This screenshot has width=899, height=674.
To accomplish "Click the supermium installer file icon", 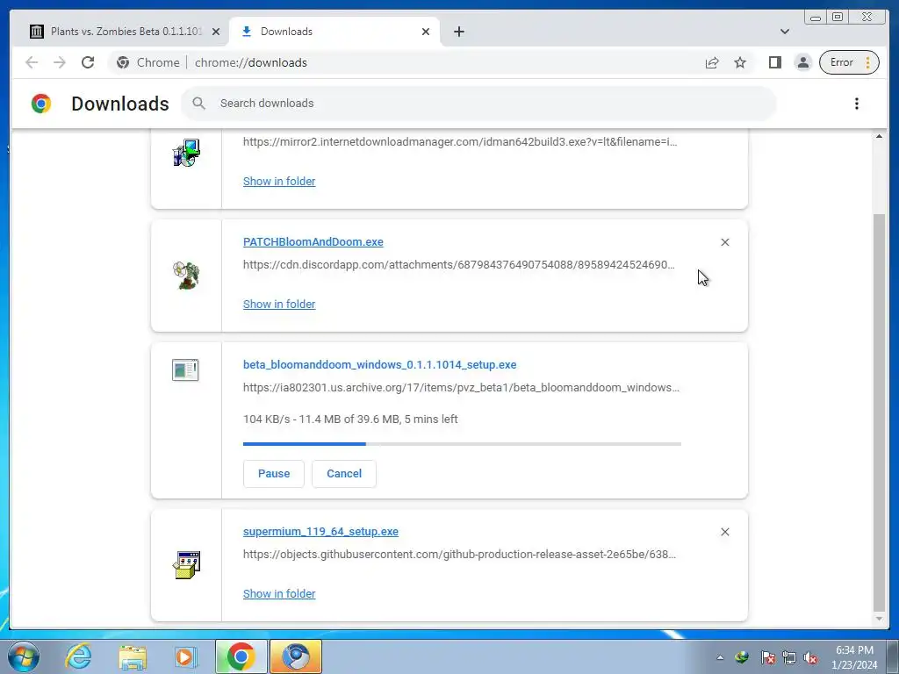I will pyautogui.click(x=186, y=565).
